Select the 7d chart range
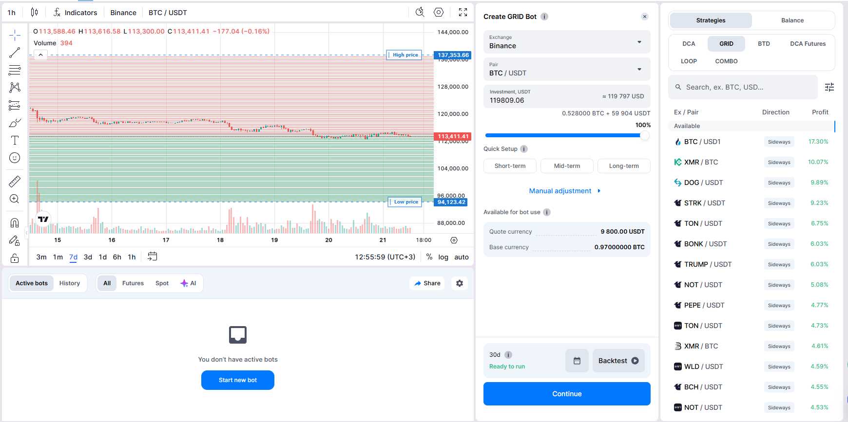Viewport: 848px width, 422px height. click(73, 257)
